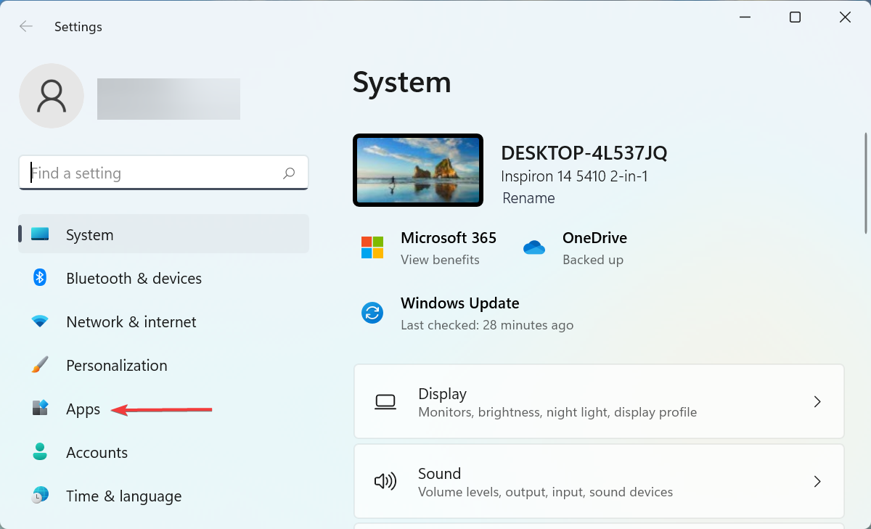Expand the Sound settings section
This screenshot has width=871, height=529.
point(599,481)
